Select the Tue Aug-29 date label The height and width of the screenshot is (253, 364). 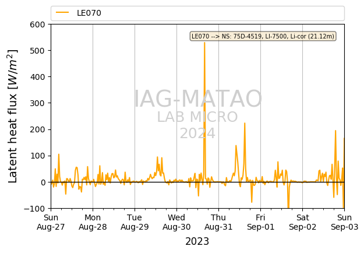(x=135, y=222)
